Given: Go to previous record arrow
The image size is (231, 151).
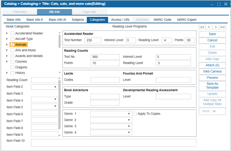Looking at the screenshot, I should tap(209, 27).
